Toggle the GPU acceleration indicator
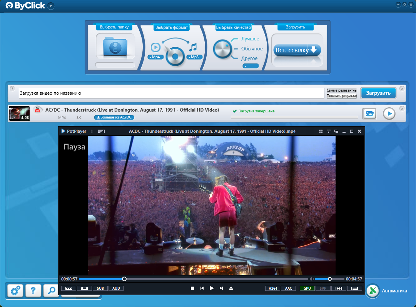This screenshot has width=416, height=307. pos(307,289)
